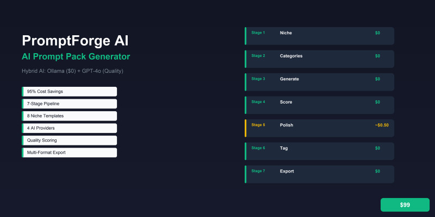Click the $0 cost in Niche row

[377, 33]
